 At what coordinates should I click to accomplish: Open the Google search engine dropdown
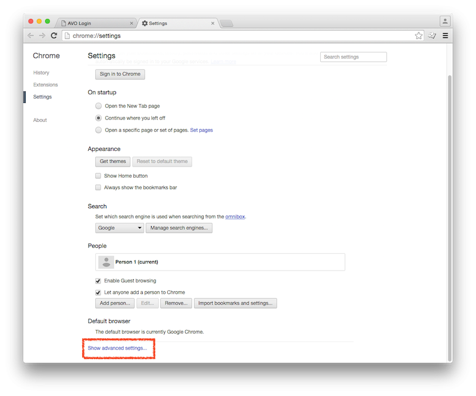(119, 228)
